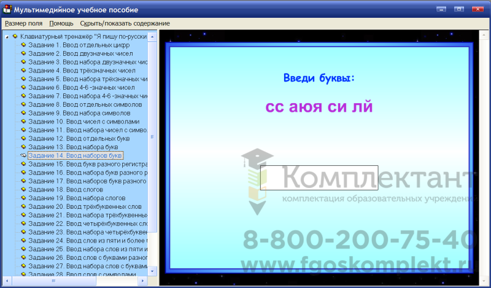This screenshot has height=288, width=491.
Task: Click the icon beside Задание 13
Action: coord(23,146)
